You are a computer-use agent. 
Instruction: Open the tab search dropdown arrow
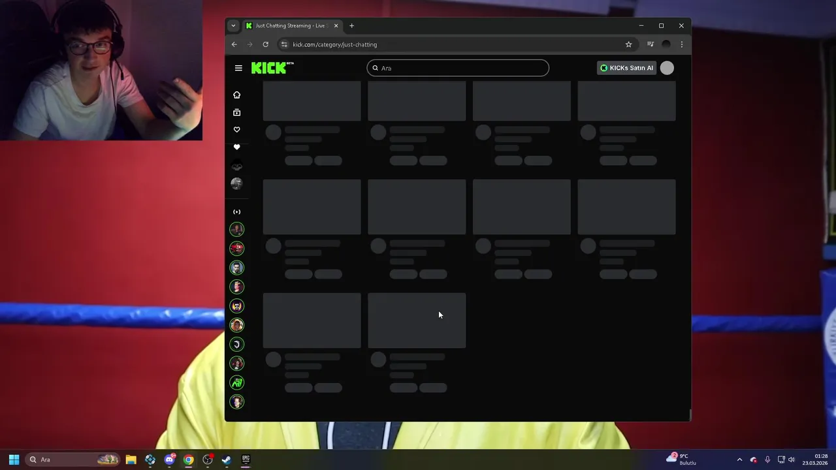(233, 25)
